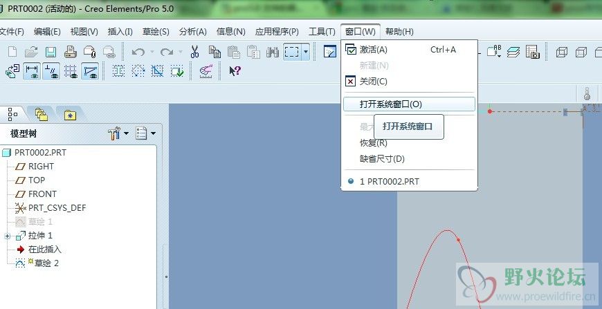
Task: Click the sketch orientation stacked windows icon
Action: [x=12, y=72]
